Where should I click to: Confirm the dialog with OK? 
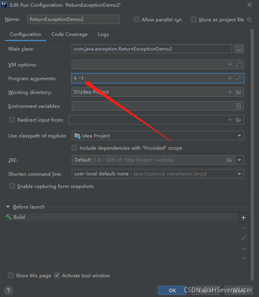coord(172,290)
